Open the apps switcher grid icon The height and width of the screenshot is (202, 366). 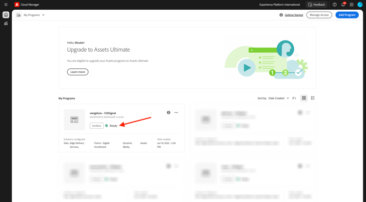click(351, 4)
